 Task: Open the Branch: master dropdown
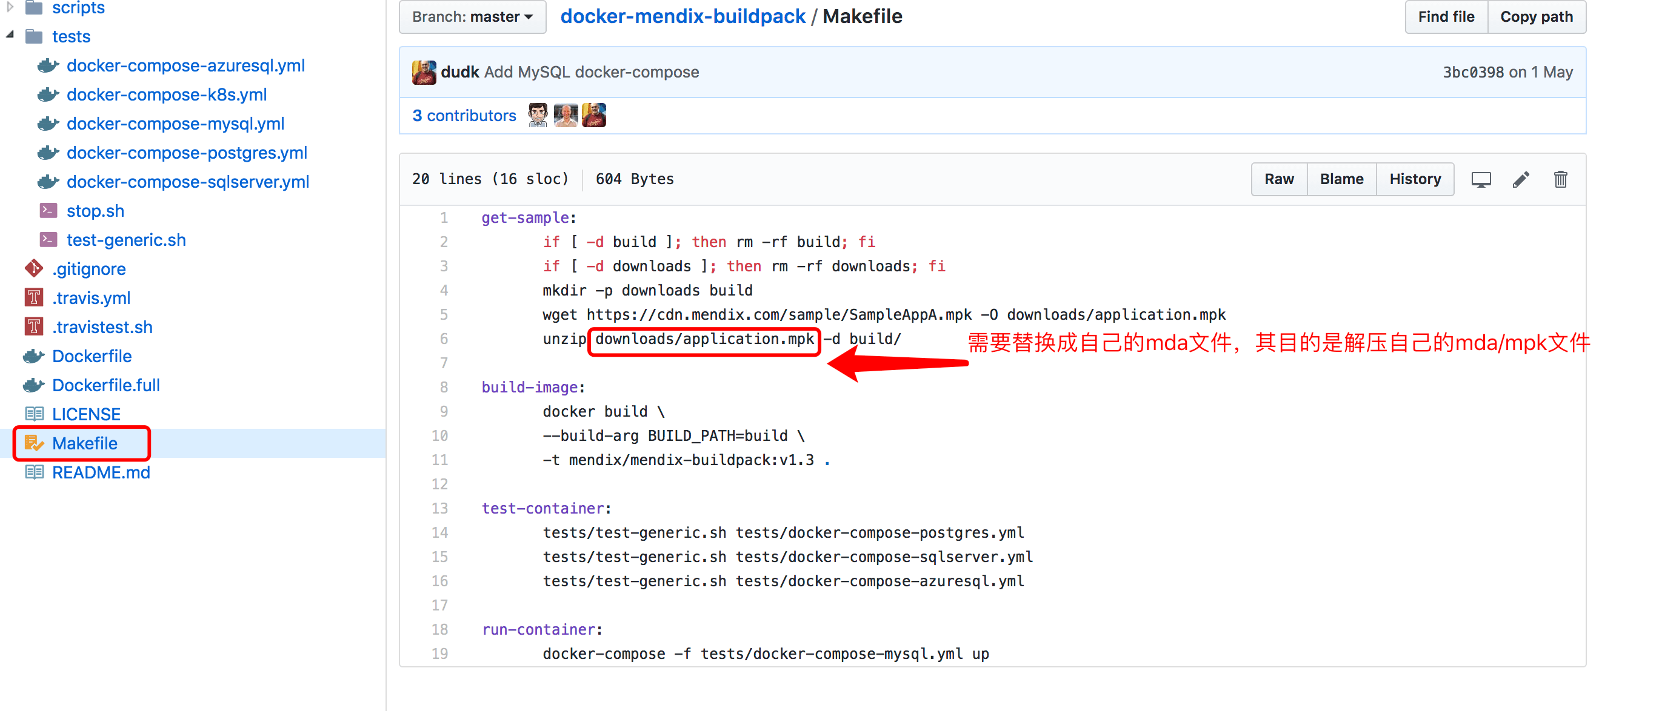pos(473,17)
